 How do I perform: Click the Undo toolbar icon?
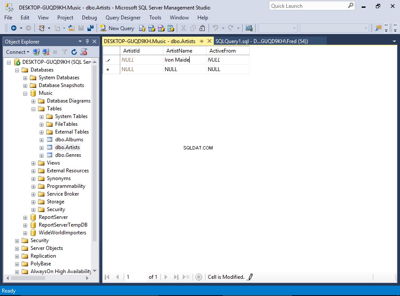tap(216, 28)
